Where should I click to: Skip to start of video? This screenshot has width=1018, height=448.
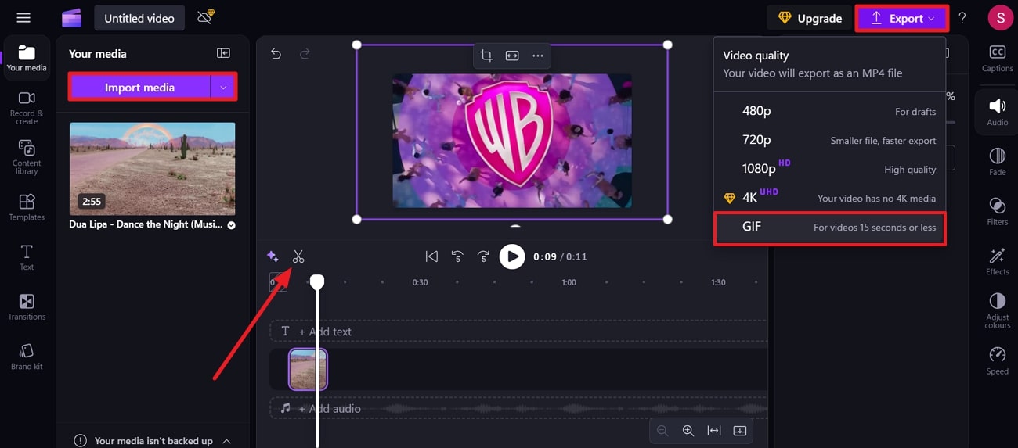pyautogui.click(x=431, y=256)
